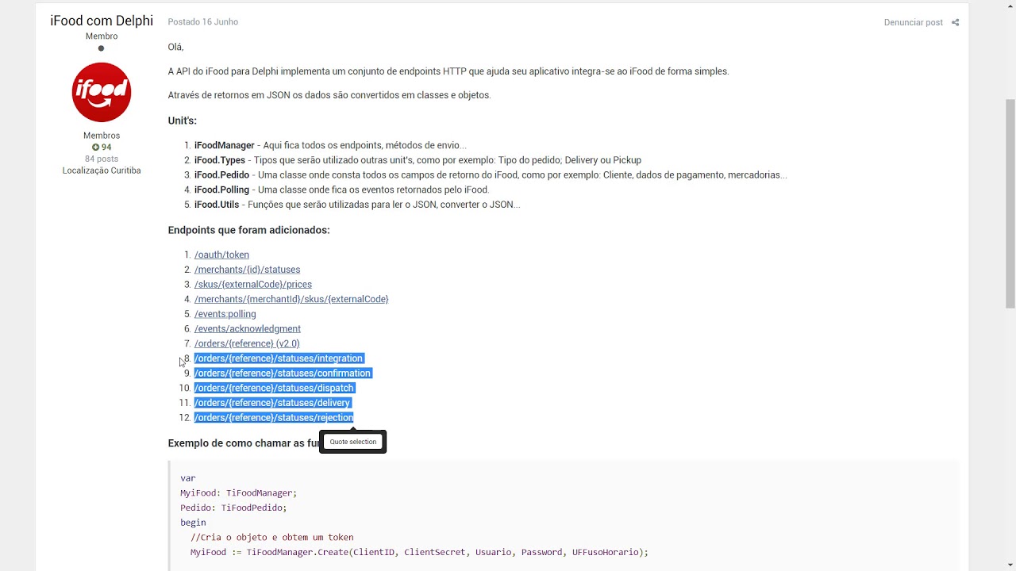Open author name iFood com Delphi

click(102, 21)
